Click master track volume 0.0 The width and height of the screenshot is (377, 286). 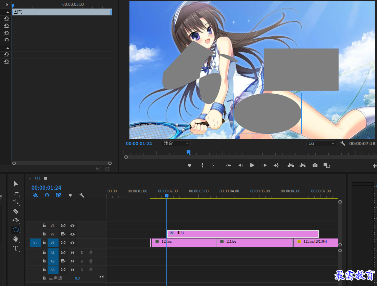pos(77,278)
